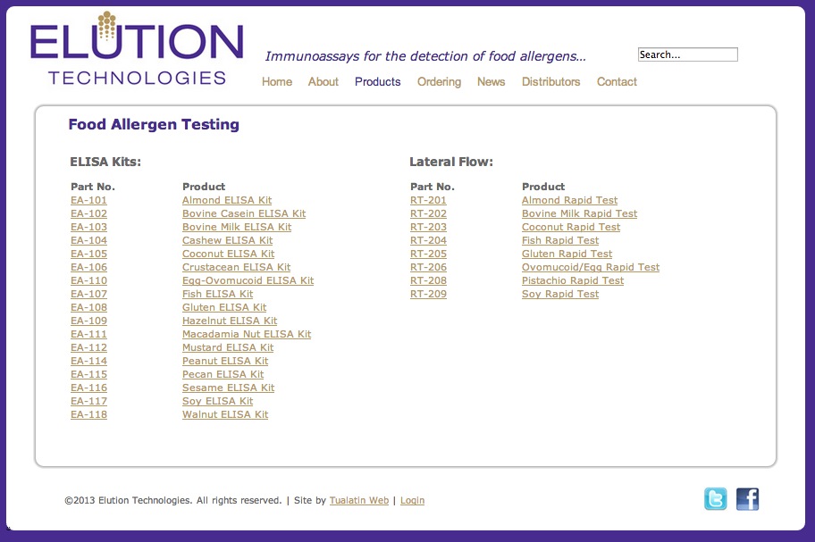The width and height of the screenshot is (815, 542).
Task: Open part number EA-106 link
Action: pos(88,267)
